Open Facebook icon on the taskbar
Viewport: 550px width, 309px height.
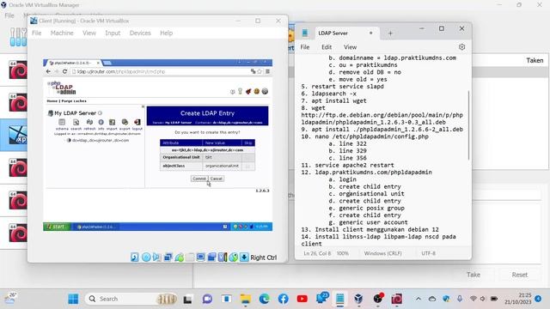point(283,299)
